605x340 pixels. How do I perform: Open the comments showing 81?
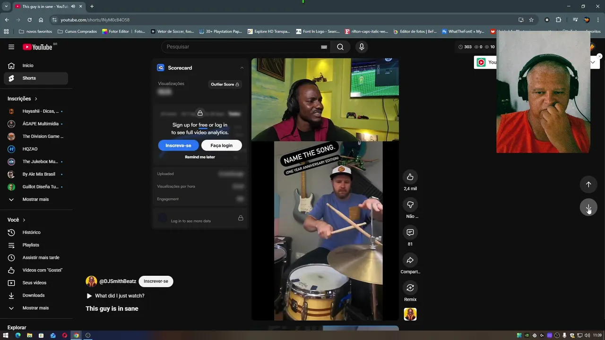(x=410, y=232)
